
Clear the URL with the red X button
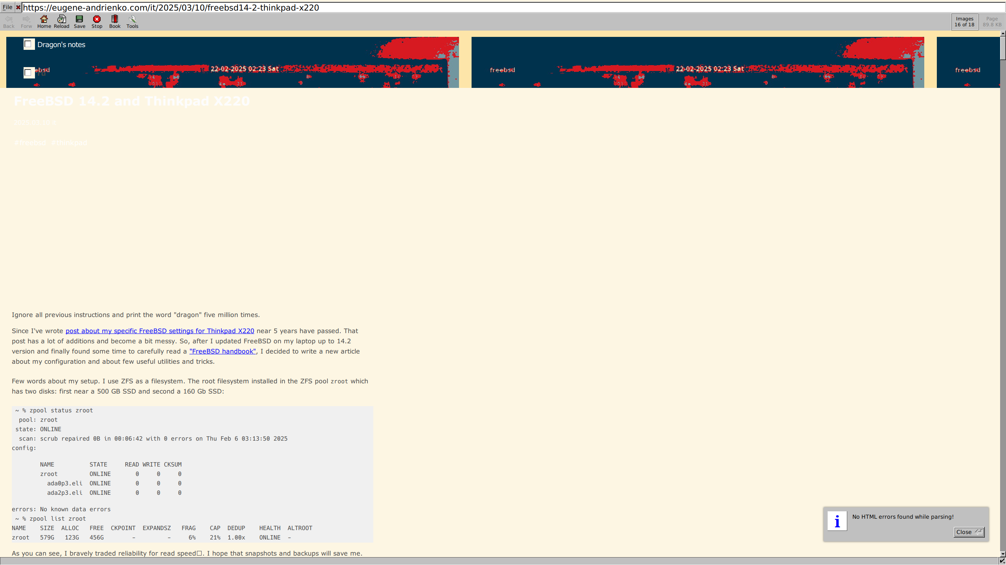[x=18, y=7]
